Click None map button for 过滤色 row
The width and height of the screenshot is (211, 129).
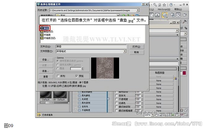coord(159,103)
